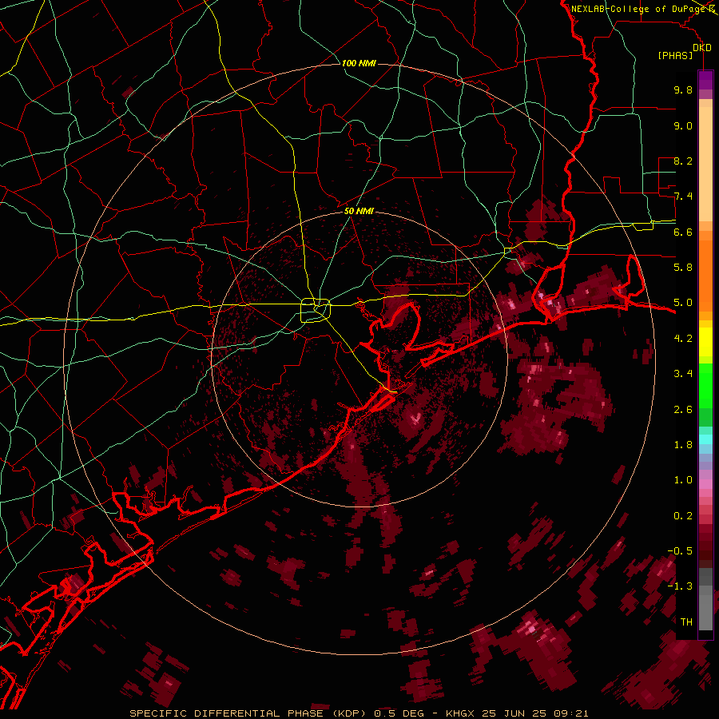The height and width of the screenshot is (719, 719).
Task: Click the 6.6 scale value
Action: point(683,232)
